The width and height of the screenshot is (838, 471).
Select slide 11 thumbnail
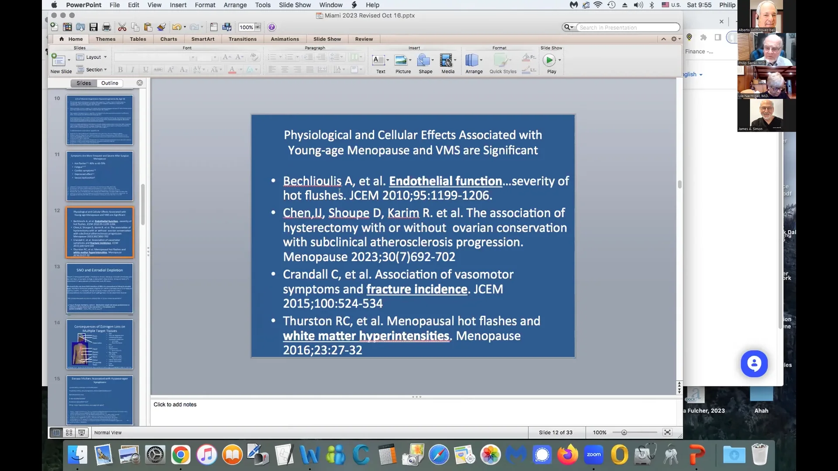[100, 176]
